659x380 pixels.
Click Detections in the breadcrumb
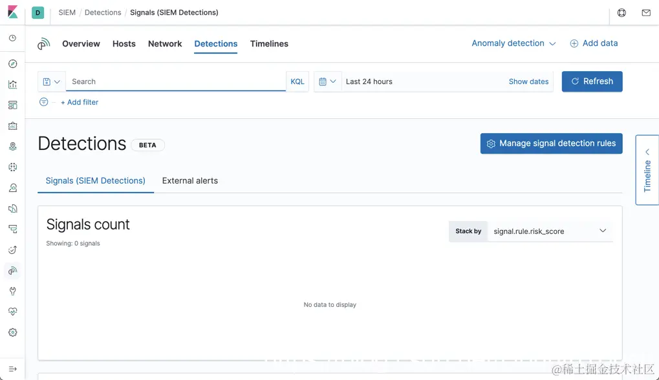point(103,12)
